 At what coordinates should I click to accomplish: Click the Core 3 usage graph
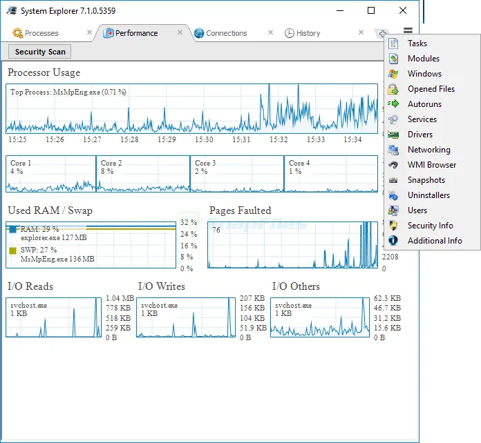tap(237, 174)
